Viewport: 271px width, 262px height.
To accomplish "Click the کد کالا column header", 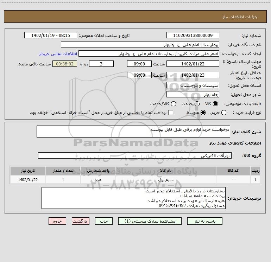I will tap(233, 171).
